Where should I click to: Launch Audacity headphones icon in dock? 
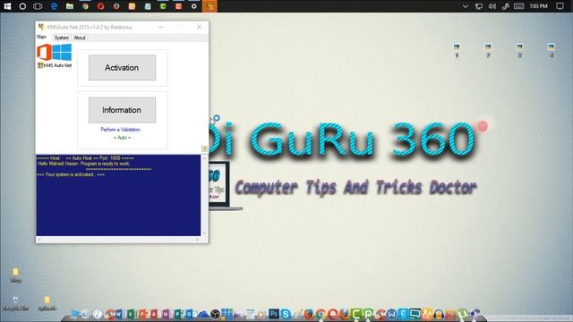pyautogui.click(x=439, y=315)
